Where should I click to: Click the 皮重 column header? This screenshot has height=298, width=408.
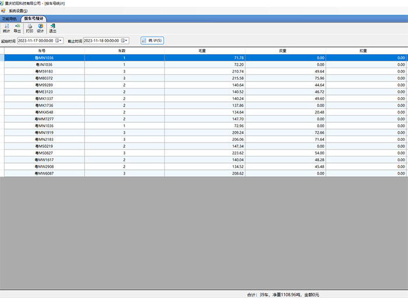point(286,51)
